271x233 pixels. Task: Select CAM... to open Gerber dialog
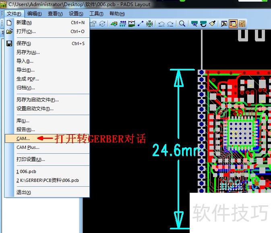[x=23, y=138]
